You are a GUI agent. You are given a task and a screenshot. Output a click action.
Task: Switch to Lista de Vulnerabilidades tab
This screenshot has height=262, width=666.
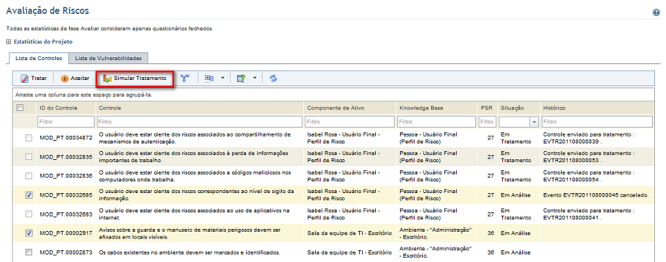point(108,58)
